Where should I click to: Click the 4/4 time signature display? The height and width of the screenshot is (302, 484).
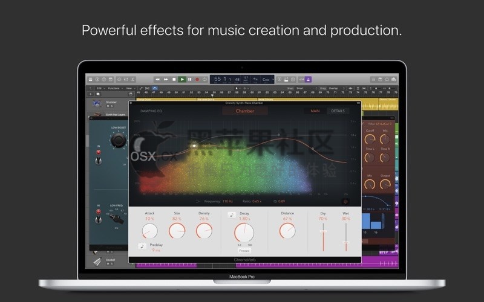pos(255,79)
